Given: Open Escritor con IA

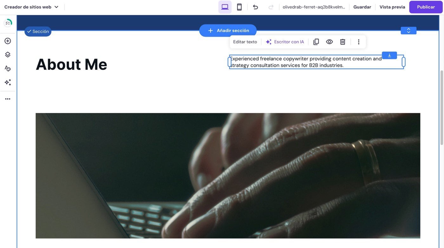Looking at the screenshot, I should pos(285,42).
